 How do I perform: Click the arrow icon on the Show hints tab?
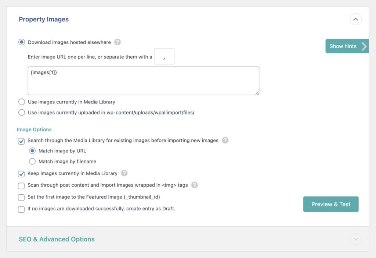[x=364, y=46]
